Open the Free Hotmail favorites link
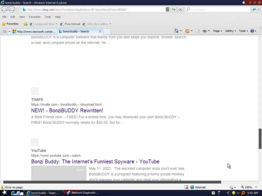The image size is (262, 196). tap(70, 24)
